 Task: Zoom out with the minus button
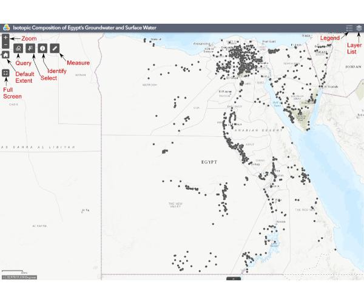(x=5, y=45)
